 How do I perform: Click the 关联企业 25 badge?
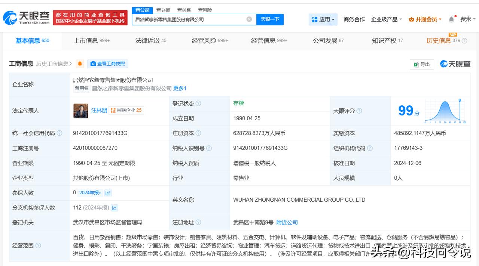(126, 111)
